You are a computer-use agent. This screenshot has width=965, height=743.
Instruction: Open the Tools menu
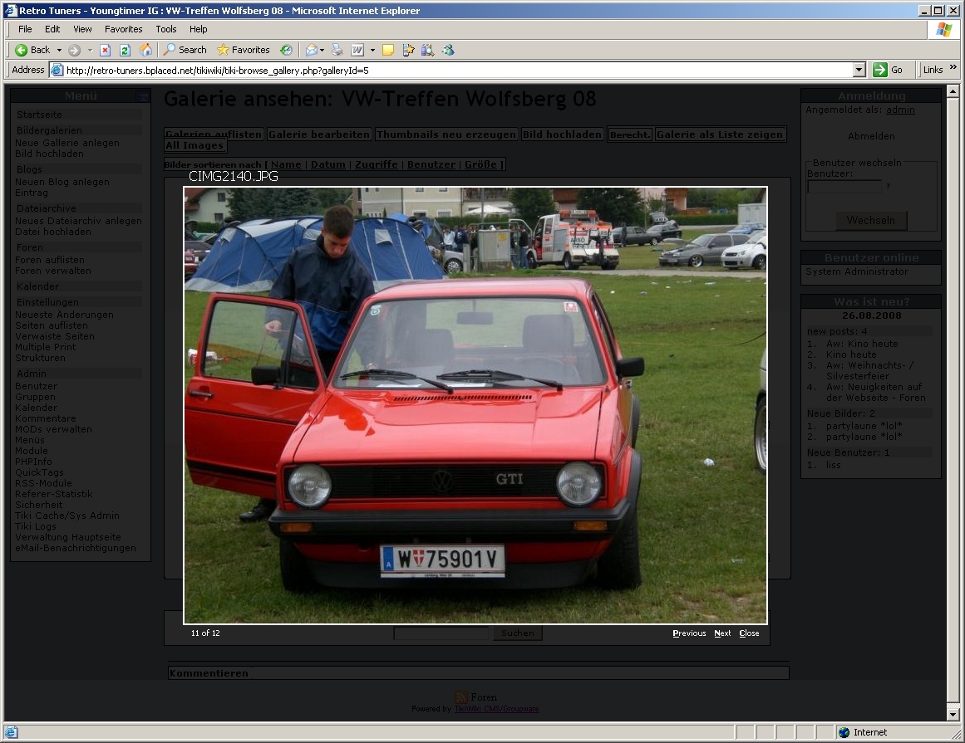pyautogui.click(x=165, y=29)
